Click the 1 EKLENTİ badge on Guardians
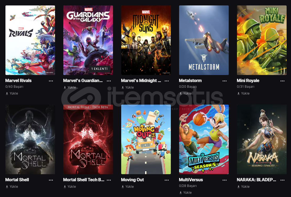 99,69
